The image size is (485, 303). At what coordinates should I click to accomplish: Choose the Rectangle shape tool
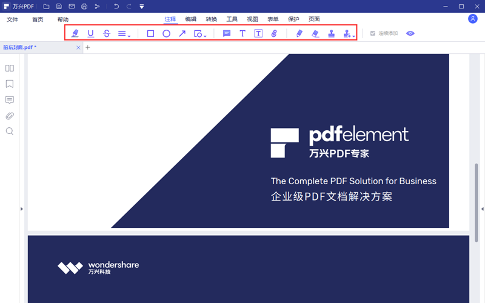click(x=150, y=33)
